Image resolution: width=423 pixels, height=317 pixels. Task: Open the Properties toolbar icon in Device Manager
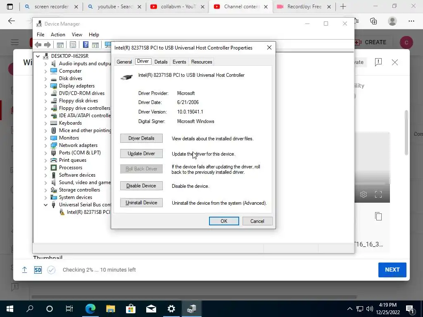pos(73,45)
